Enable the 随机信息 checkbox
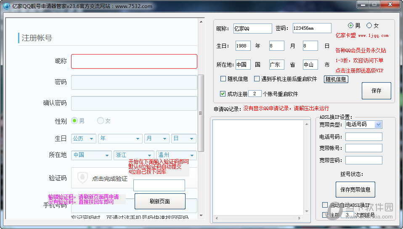 [x=223, y=78]
